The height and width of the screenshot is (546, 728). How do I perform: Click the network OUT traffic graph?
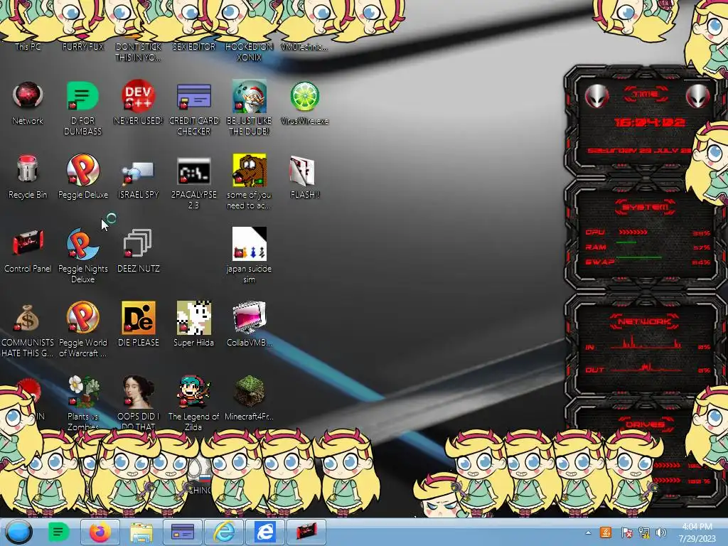pos(646,368)
